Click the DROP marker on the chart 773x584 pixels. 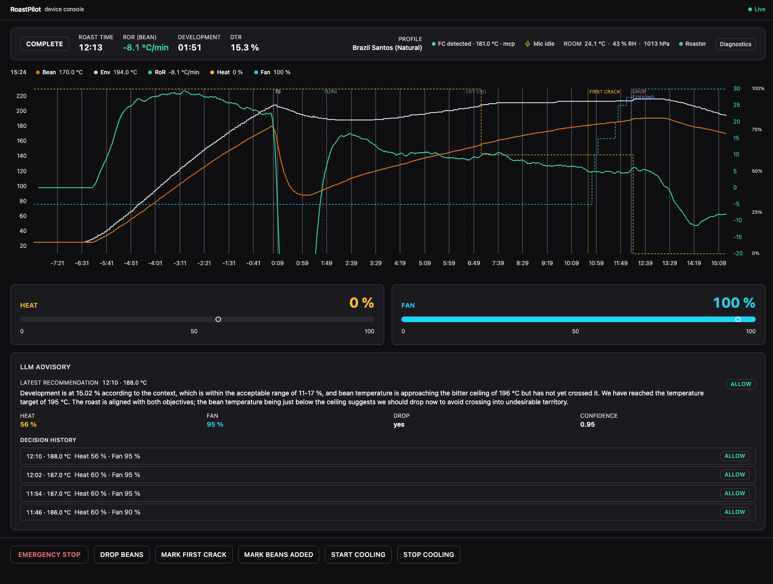pos(639,92)
